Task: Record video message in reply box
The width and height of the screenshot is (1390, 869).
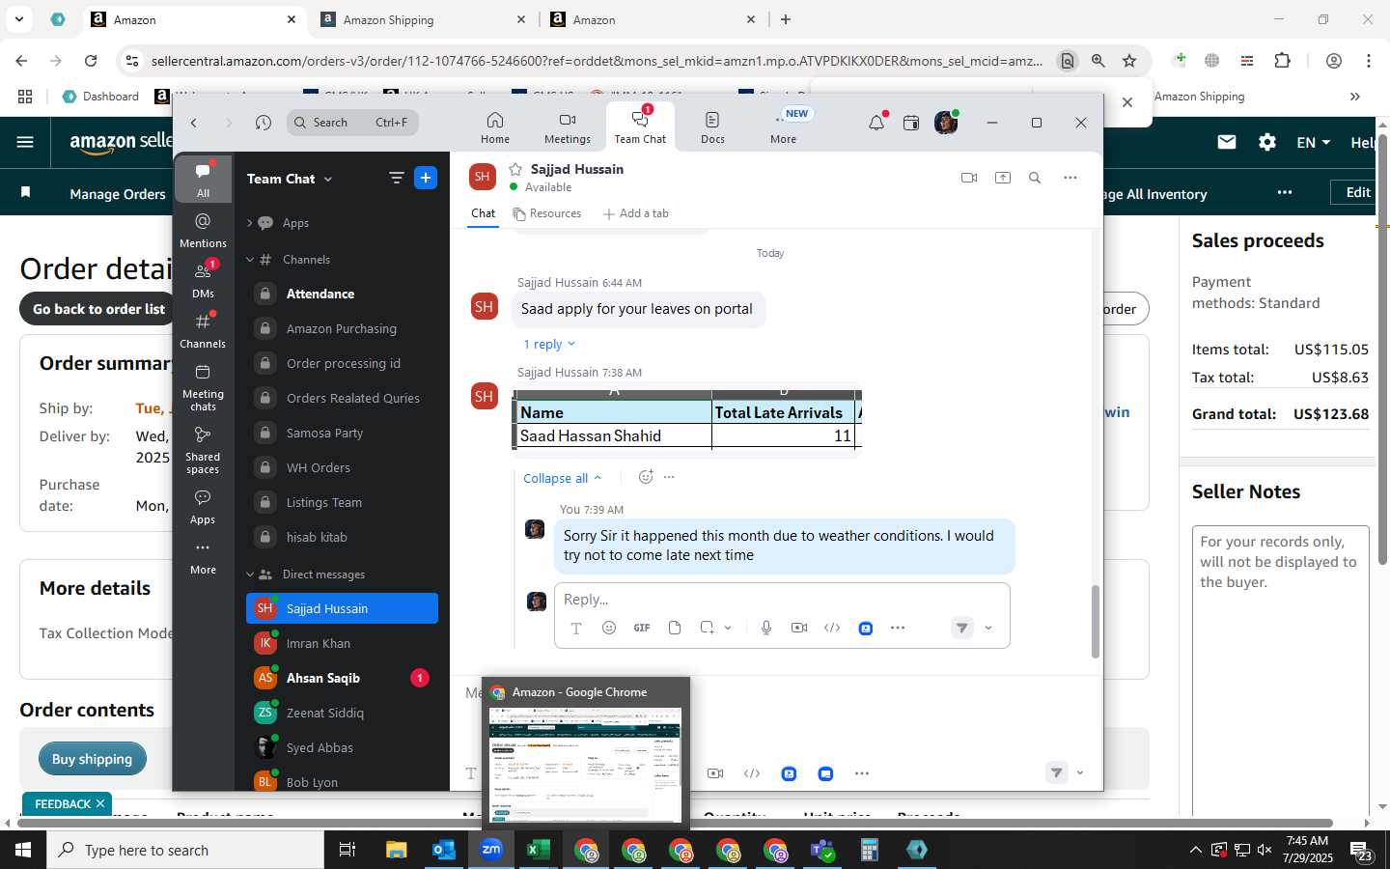Action: 799,628
